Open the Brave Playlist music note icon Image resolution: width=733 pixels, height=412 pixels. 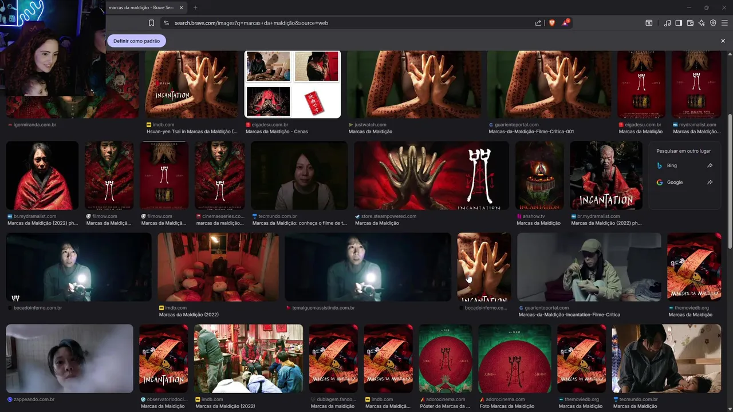tap(667, 23)
